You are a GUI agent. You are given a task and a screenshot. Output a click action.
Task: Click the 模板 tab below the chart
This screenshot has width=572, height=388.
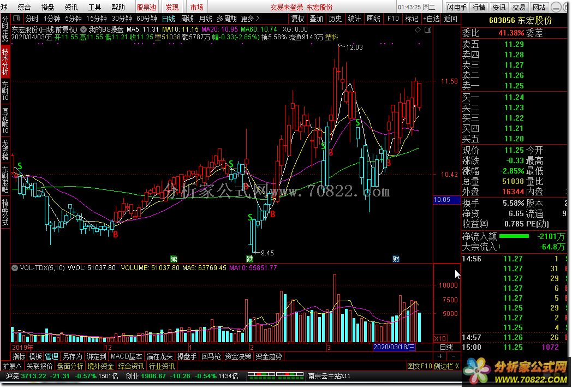(x=35, y=357)
